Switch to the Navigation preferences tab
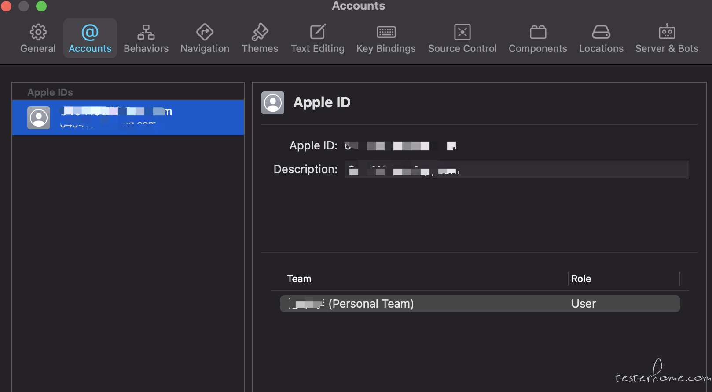712x392 pixels. pos(205,39)
